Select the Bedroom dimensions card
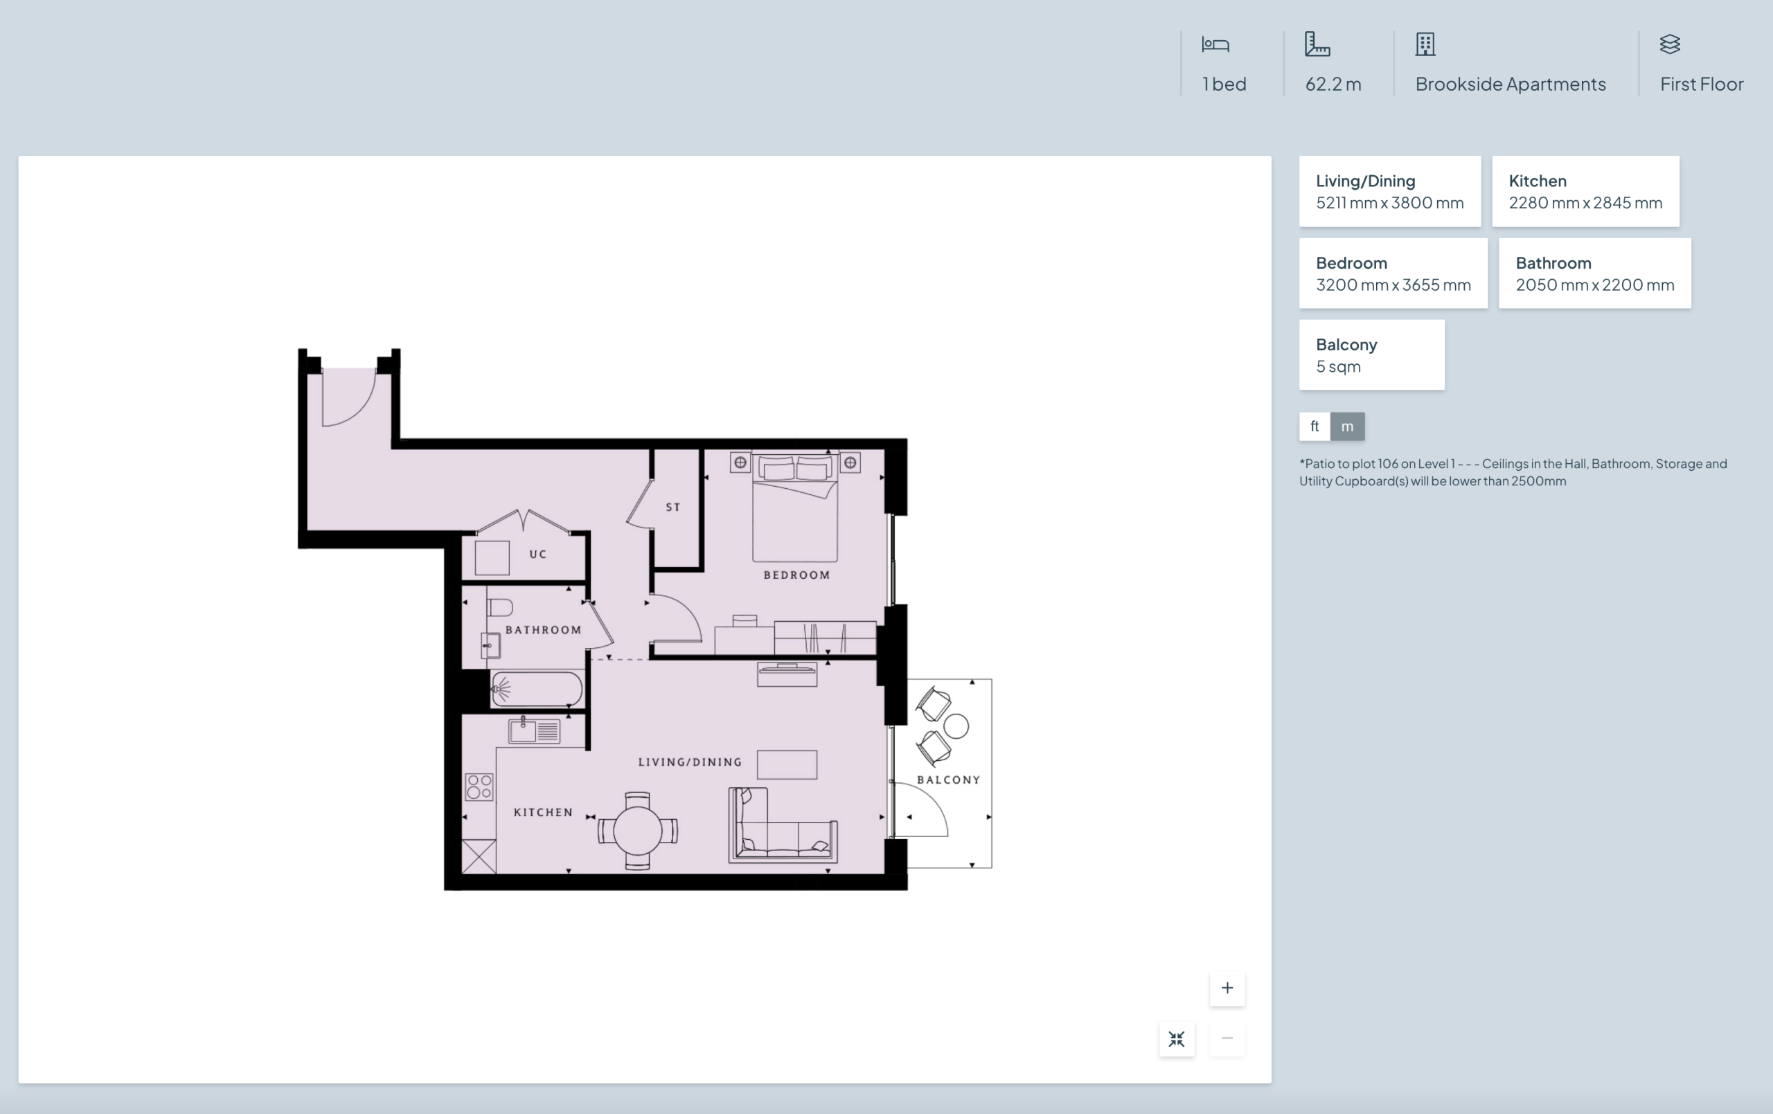This screenshot has width=1773, height=1114. 1392,273
